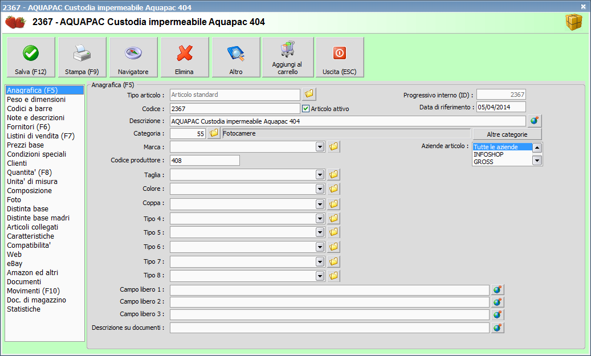Select Tutte le aziende in list
The height and width of the screenshot is (356, 591).
tap(503, 147)
